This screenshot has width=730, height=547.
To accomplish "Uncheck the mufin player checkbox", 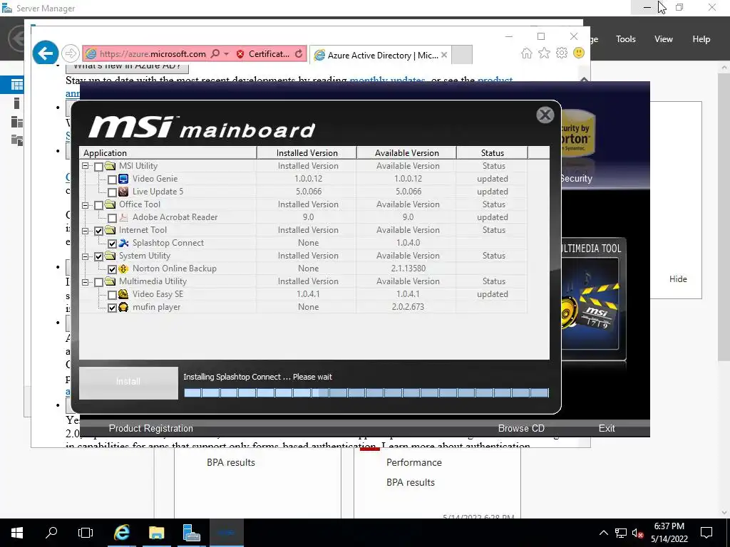I will (112, 308).
